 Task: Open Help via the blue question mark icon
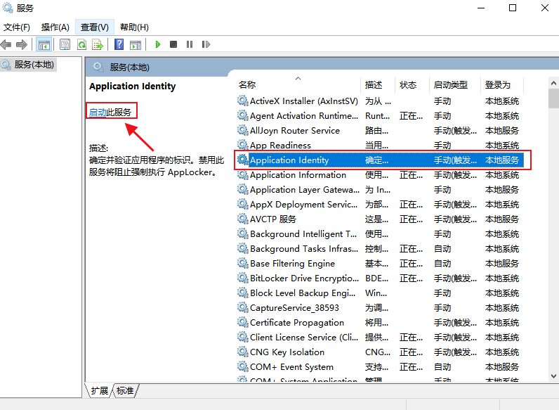119,44
